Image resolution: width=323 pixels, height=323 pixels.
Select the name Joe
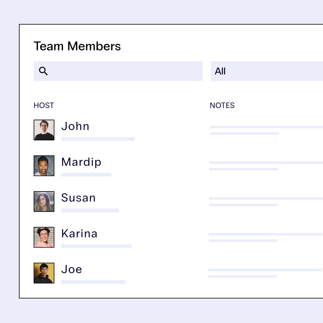(x=72, y=269)
